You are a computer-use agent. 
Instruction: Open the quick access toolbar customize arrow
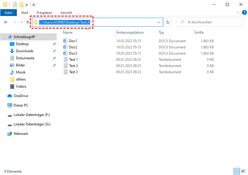point(27,5)
